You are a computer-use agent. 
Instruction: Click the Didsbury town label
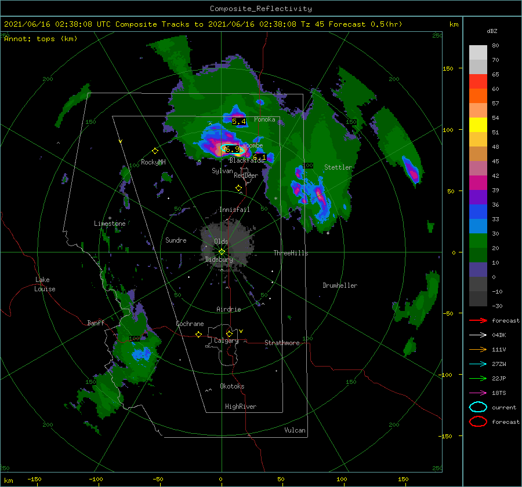coord(219,259)
